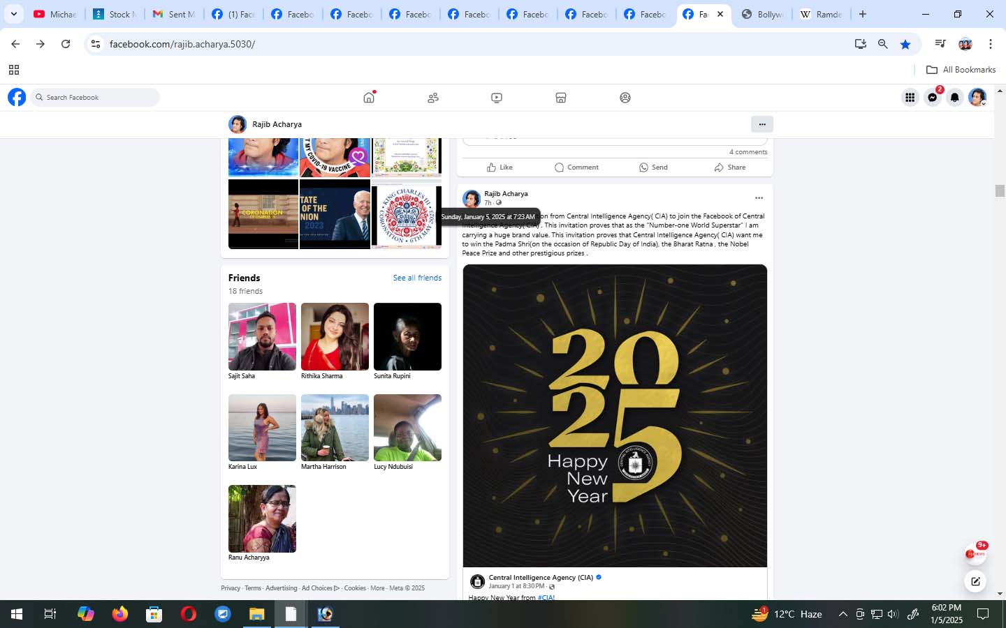The image size is (1006, 628).
Task: Switch to the Bollywood browser tab
Action: tap(762, 14)
